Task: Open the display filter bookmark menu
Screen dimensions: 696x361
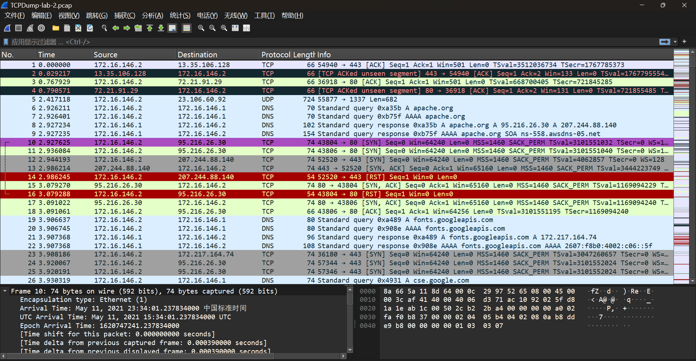Action: (x=6, y=42)
